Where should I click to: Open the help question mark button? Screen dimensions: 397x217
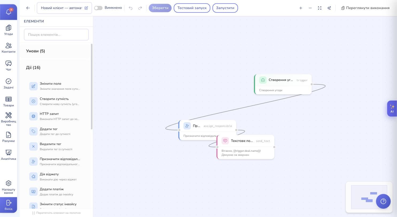click(383, 201)
